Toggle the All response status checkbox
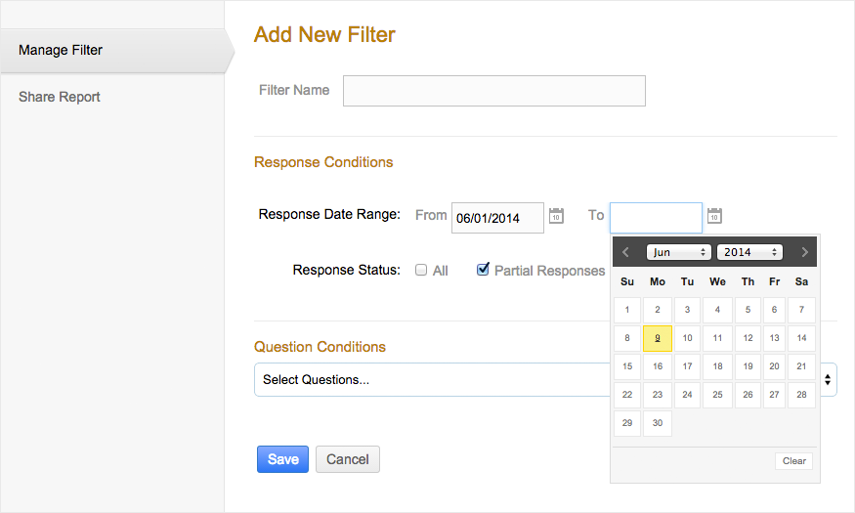855x513 pixels. click(x=421, y=271)
